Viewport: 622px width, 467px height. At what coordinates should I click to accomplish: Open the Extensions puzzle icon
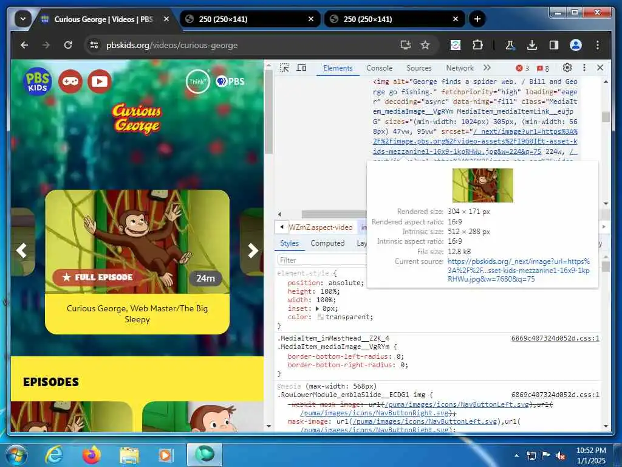click(477, 45)
